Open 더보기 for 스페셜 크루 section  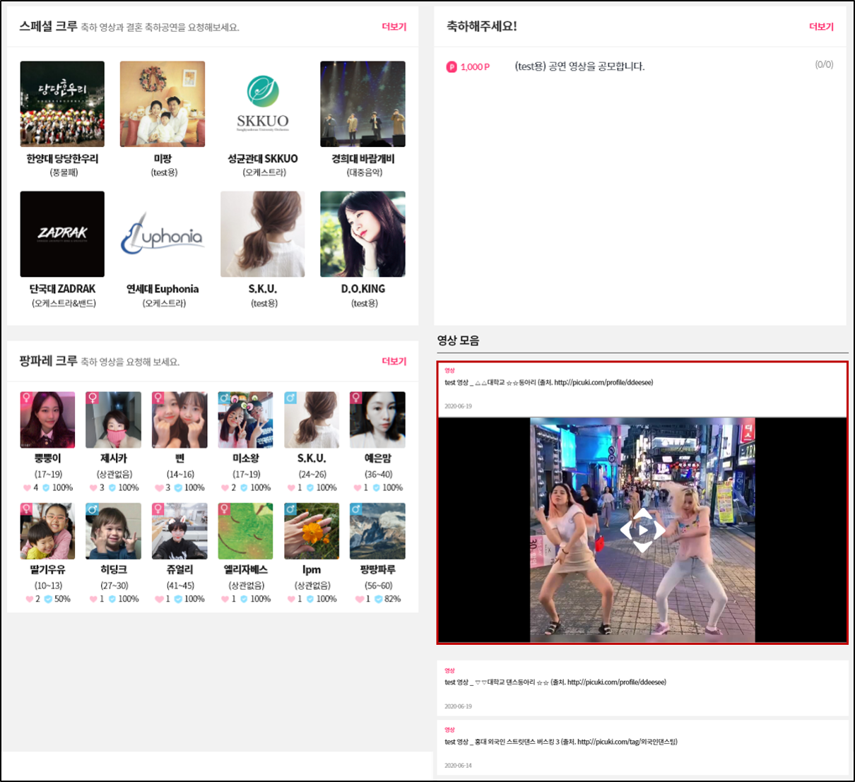point(394,27)
